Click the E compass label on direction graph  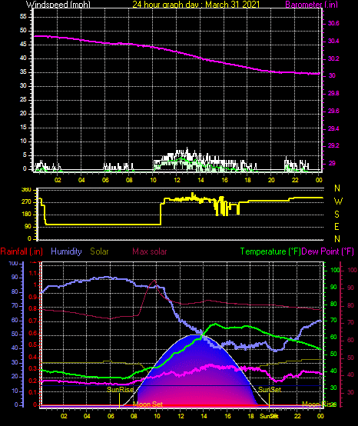[336, 227]
